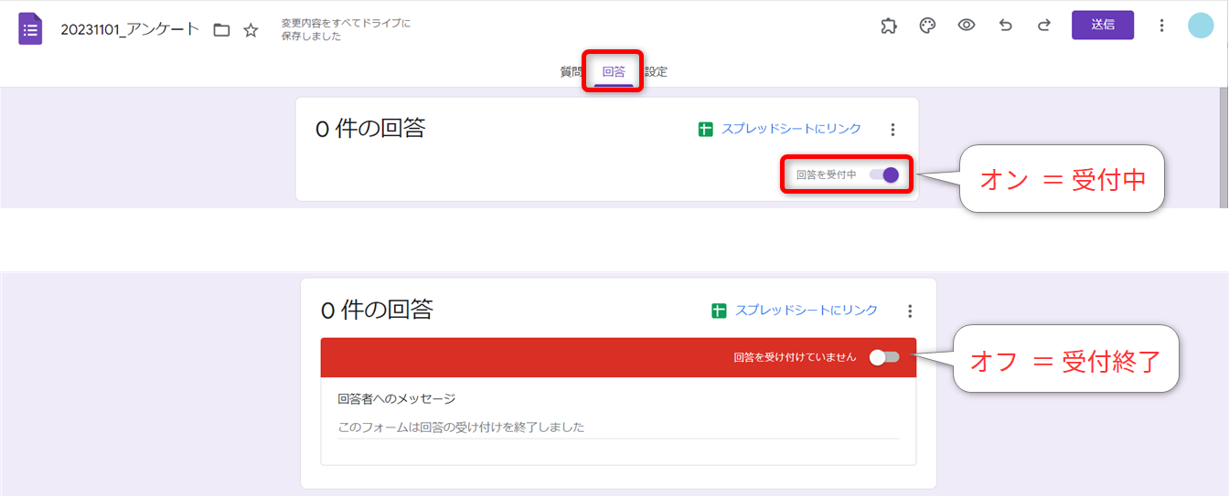1229x496 pixels.
Task: Move form using the folder icon
Action: 221,30
